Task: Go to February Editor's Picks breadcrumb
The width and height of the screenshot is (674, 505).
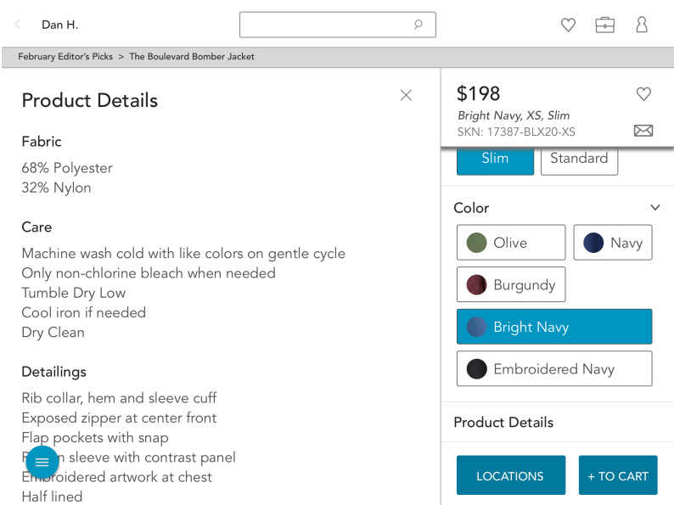Action: pos(65,57)
